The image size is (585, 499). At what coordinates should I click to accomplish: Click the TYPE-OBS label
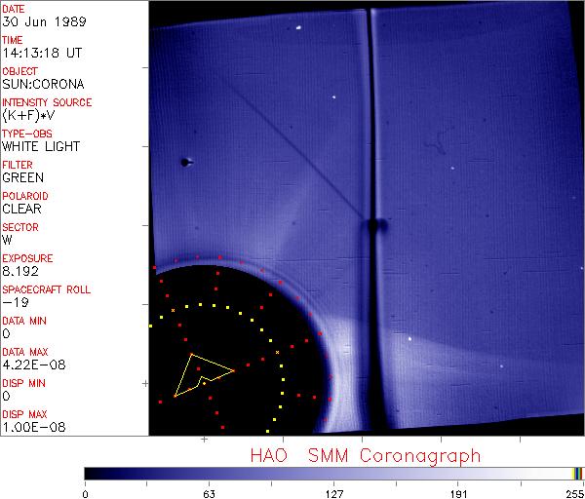point(27,134)
